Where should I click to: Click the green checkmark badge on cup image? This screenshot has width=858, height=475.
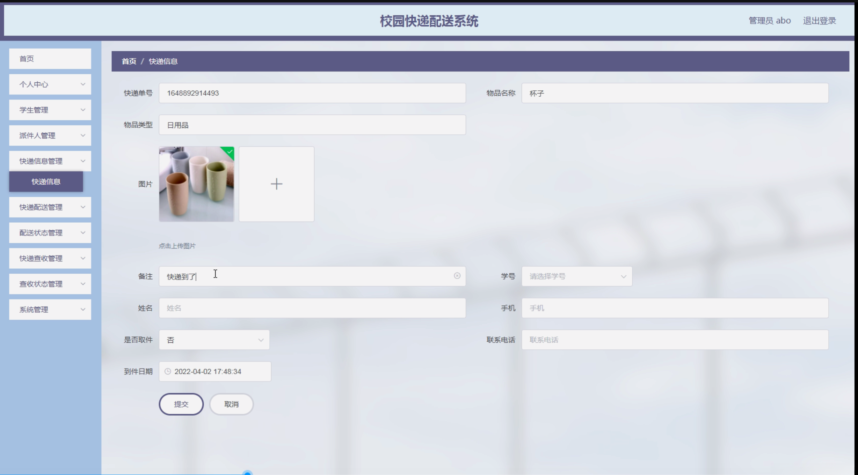click(x=229, y=152)
